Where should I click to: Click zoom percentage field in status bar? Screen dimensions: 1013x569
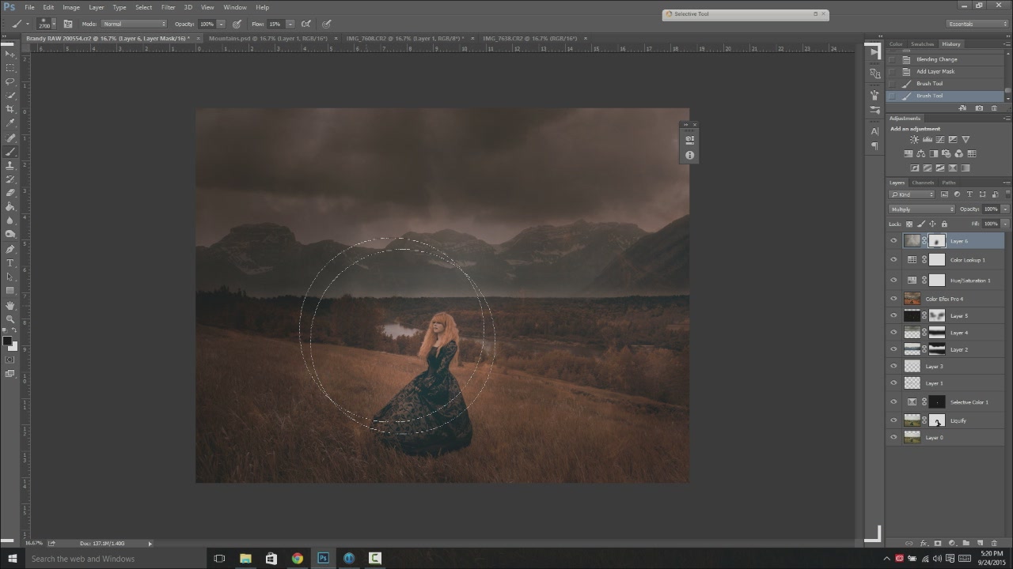[33, 543]
